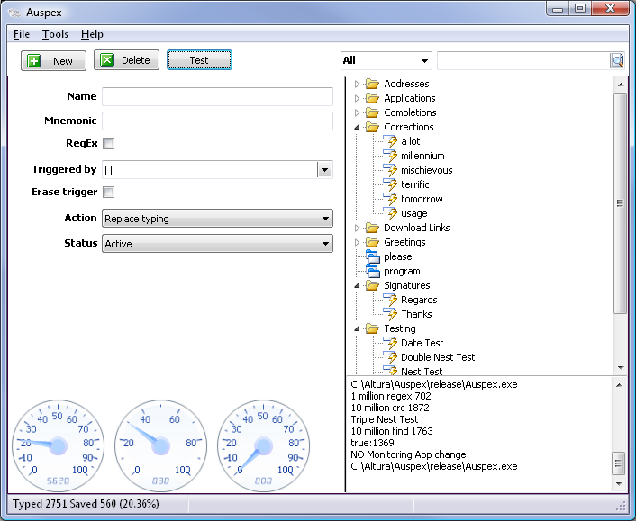Expand the Greetings folder
636x521 pixels.
(357, 242)
